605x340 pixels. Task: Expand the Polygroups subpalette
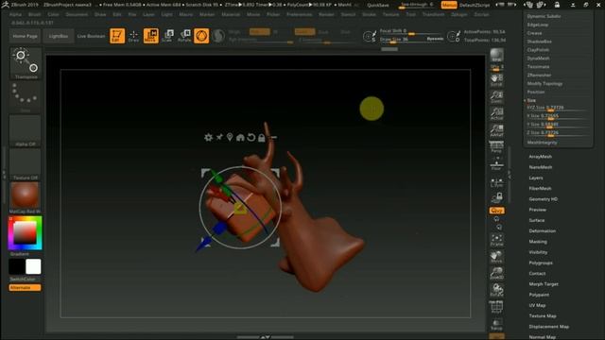(x=541, y=263)
